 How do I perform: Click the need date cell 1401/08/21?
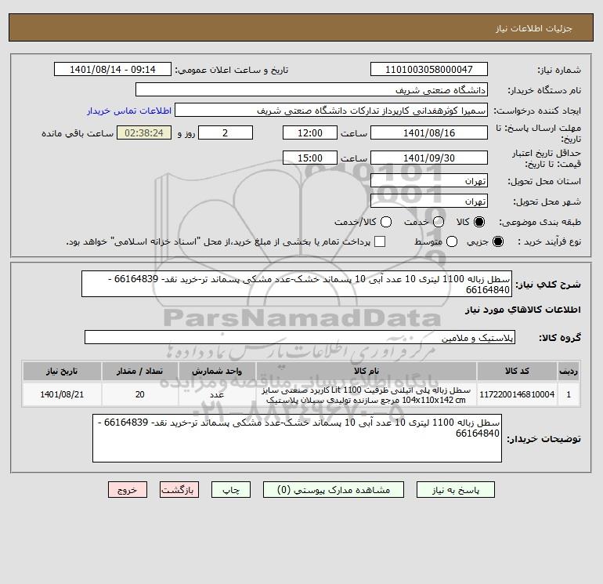click(x=62, y=394)
